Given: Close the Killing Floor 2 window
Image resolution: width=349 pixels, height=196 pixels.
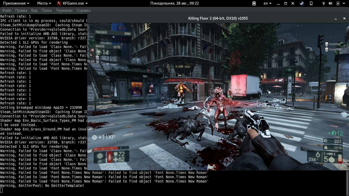Looking at the screenshot, I should 344,18.
